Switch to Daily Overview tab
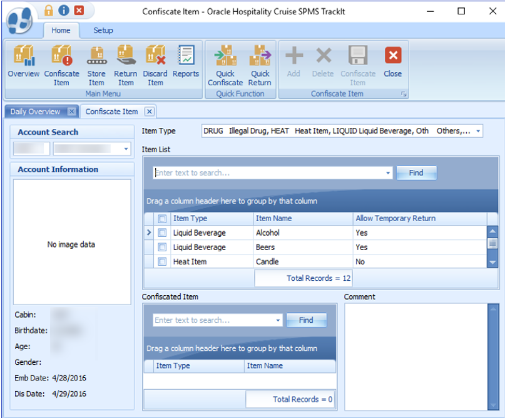 tap(36, 112)
